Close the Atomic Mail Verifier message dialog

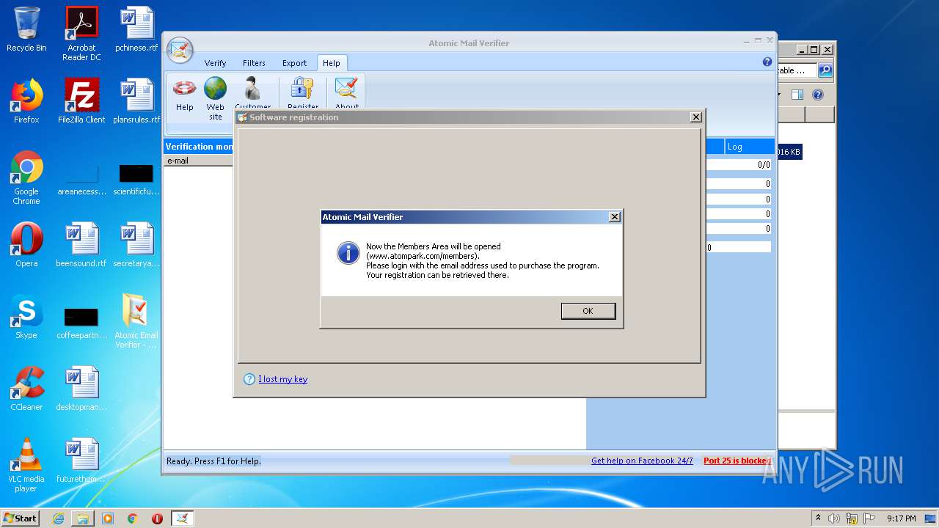pos(615,217)
